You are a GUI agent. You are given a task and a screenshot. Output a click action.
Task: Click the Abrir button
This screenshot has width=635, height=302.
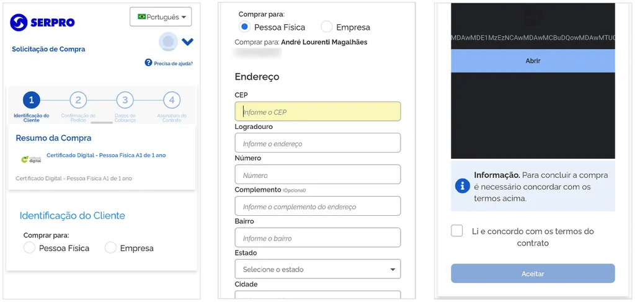(x=533, y=61)
